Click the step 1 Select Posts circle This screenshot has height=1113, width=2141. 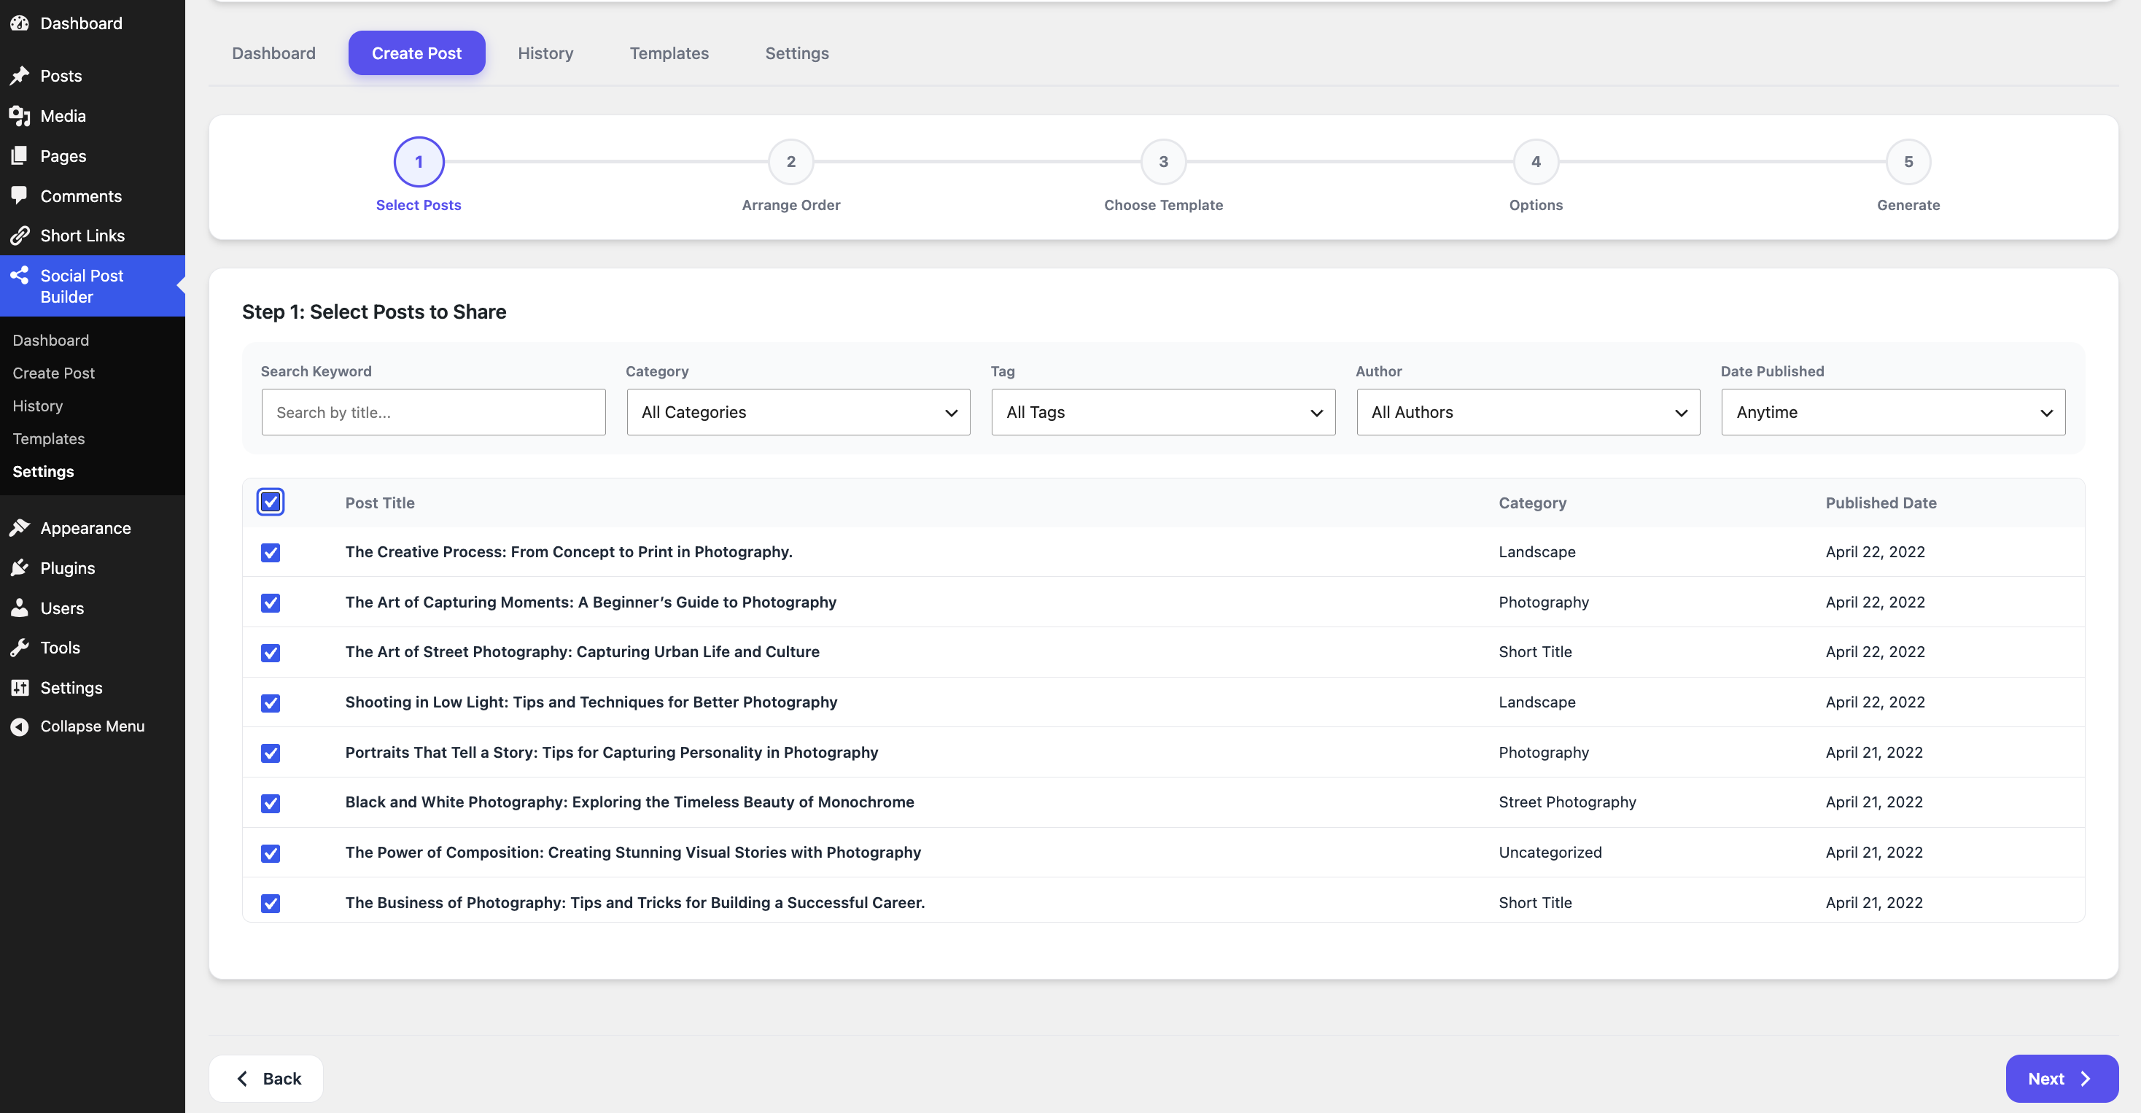click(419, 162)
